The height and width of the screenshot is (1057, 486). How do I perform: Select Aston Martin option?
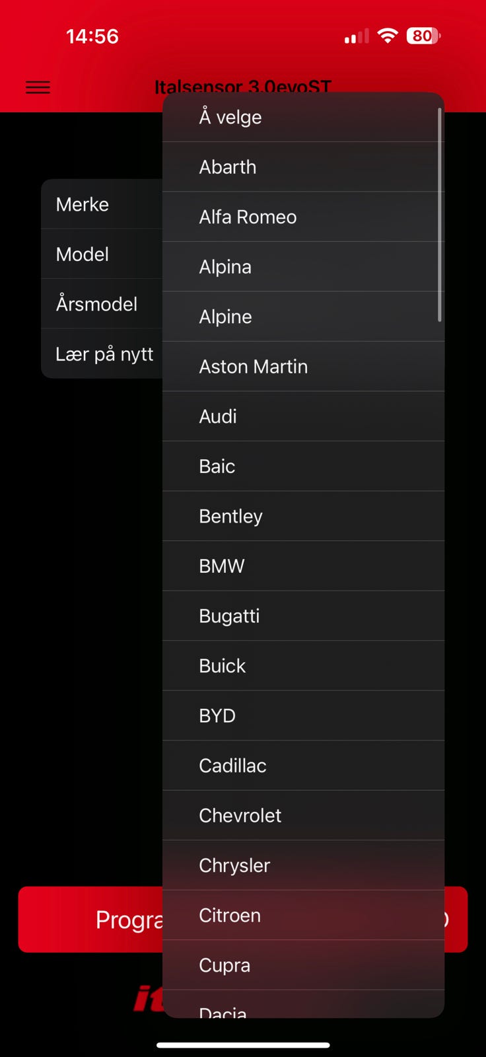tap(302, 367)
